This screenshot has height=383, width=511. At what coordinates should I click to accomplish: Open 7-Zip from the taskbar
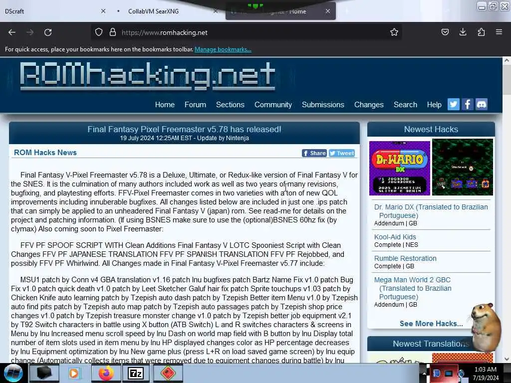[136, 373]
